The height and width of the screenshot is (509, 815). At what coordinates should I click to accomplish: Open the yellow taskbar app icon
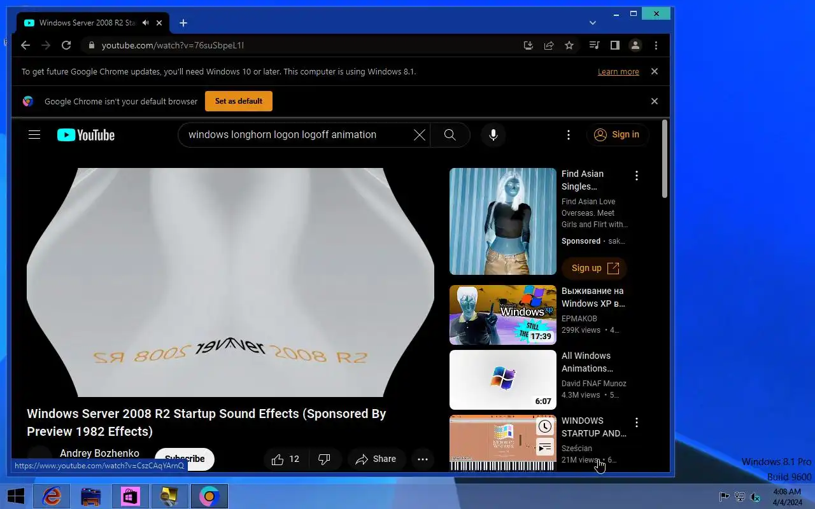(x=170, y=496)
